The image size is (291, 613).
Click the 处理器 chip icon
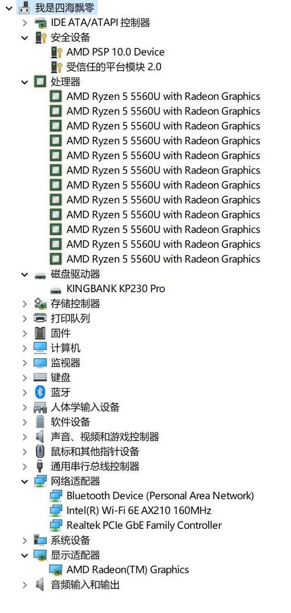coord(40,82)
